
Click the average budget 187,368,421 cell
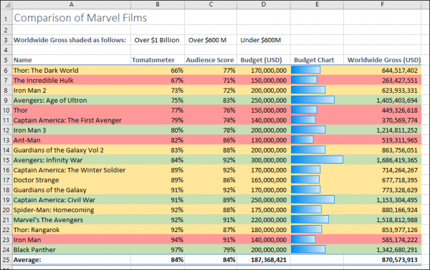(264, 259)
